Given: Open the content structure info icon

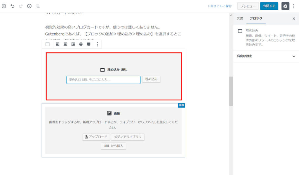Looking at the screenshot, I should [x=29, y=6].
